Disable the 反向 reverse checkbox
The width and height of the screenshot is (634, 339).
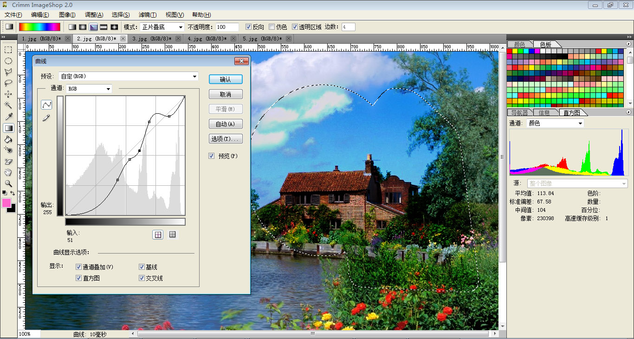pyautogui.click(x=248, y=27)
